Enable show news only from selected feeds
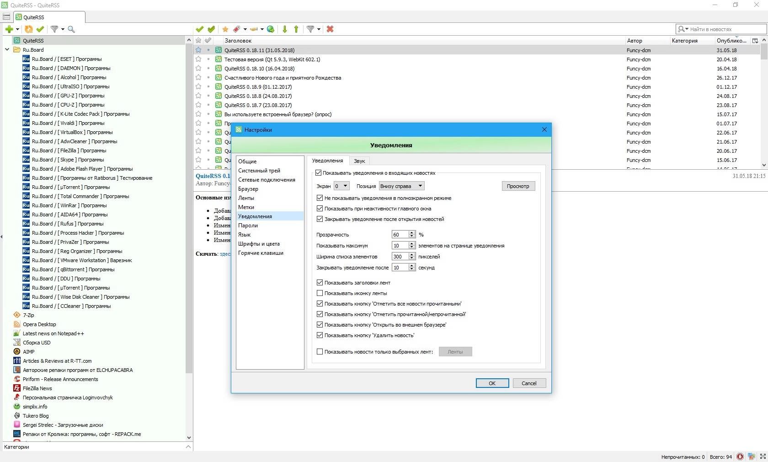The image size is (768, 462). (320, 352)
